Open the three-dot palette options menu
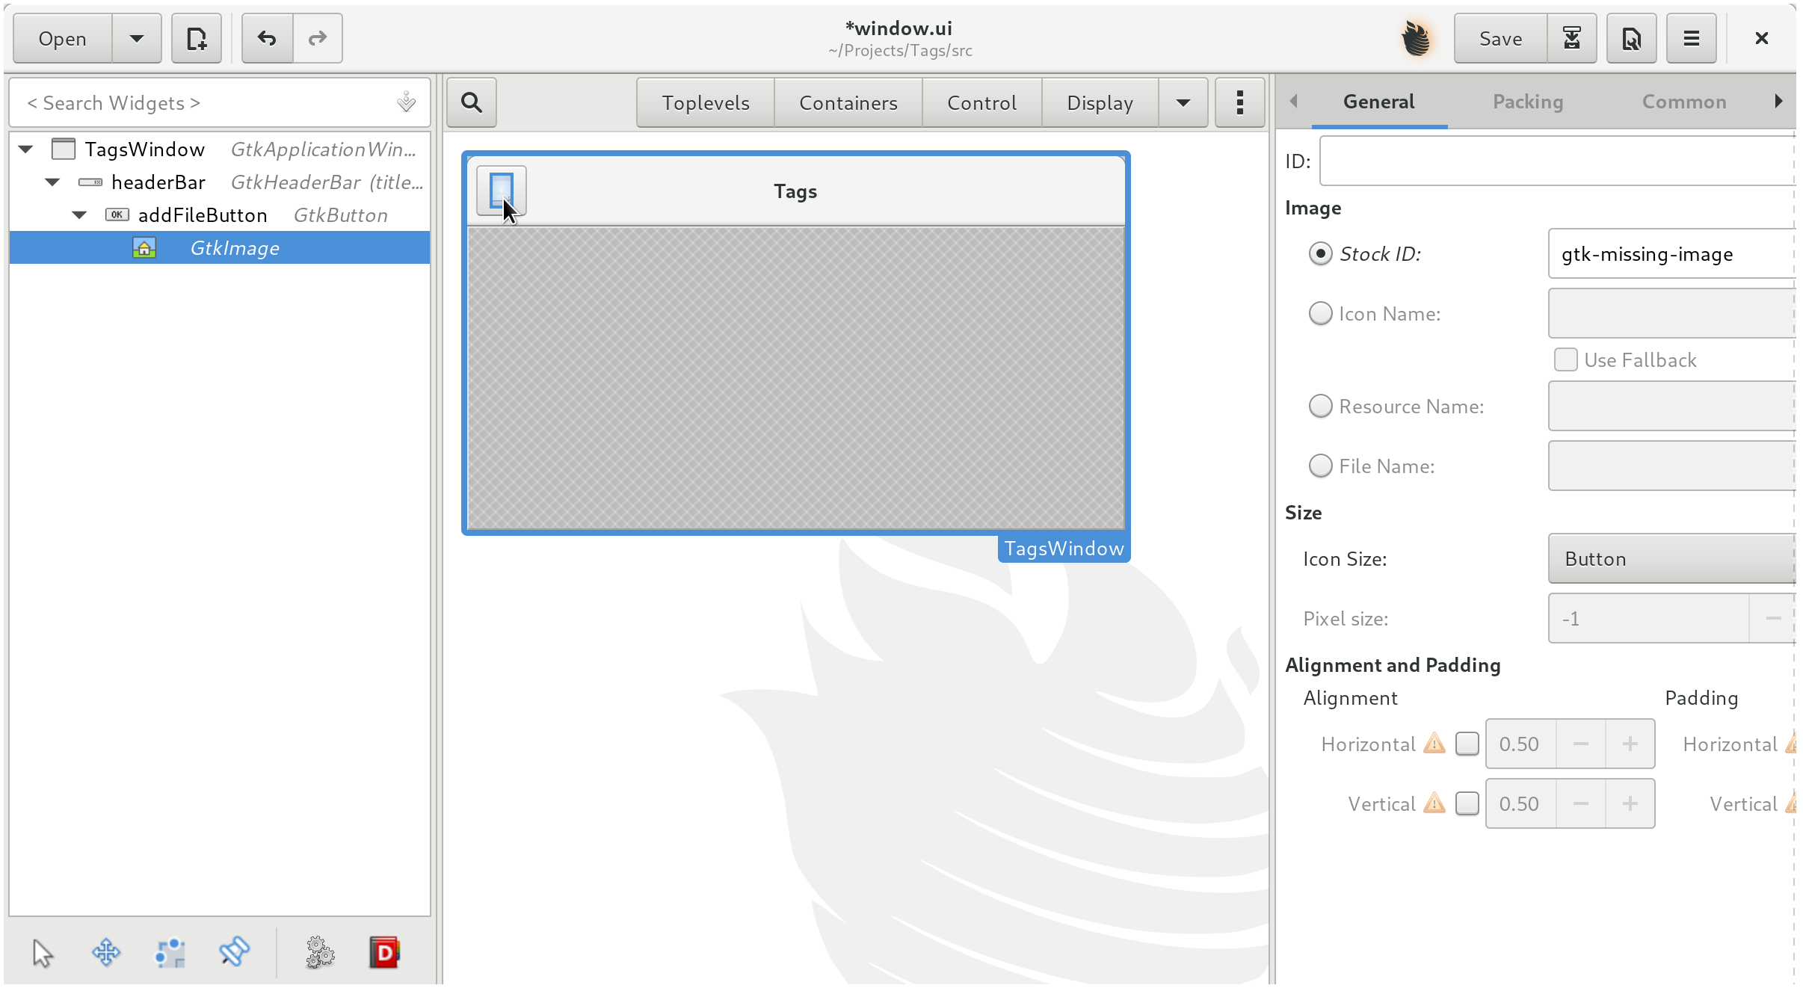Screen dimensions: 1803x991 [1239, 102]
